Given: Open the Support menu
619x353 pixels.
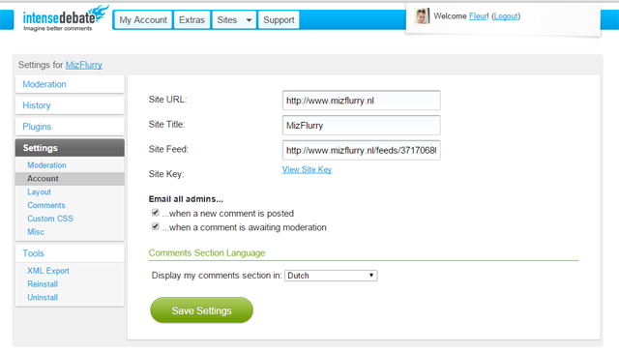Looking at the screenshot, I should click(x=279, y=19).
